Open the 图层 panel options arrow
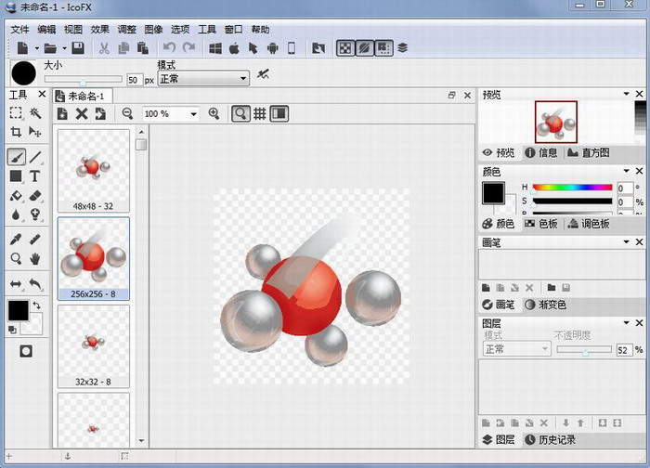This screenshot has height=468, width=650. pos(626,322)
